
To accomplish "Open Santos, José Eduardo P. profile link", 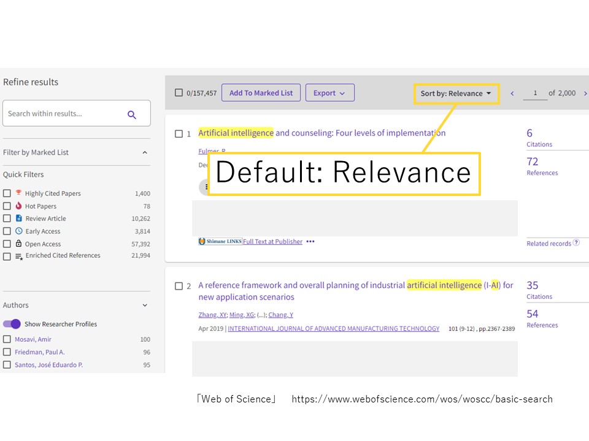I will coord(49,364).
